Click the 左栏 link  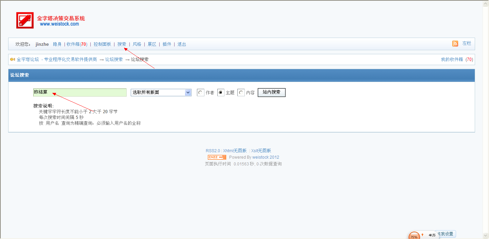point(467,43)
